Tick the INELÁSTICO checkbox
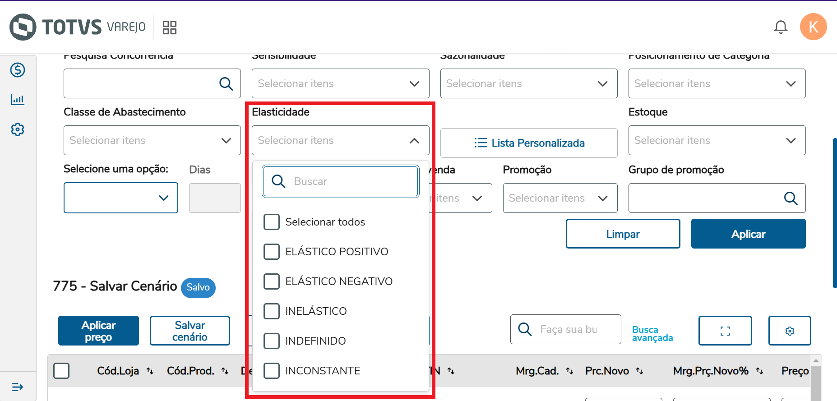Screen dimensions: 837x401 [272, 311]
